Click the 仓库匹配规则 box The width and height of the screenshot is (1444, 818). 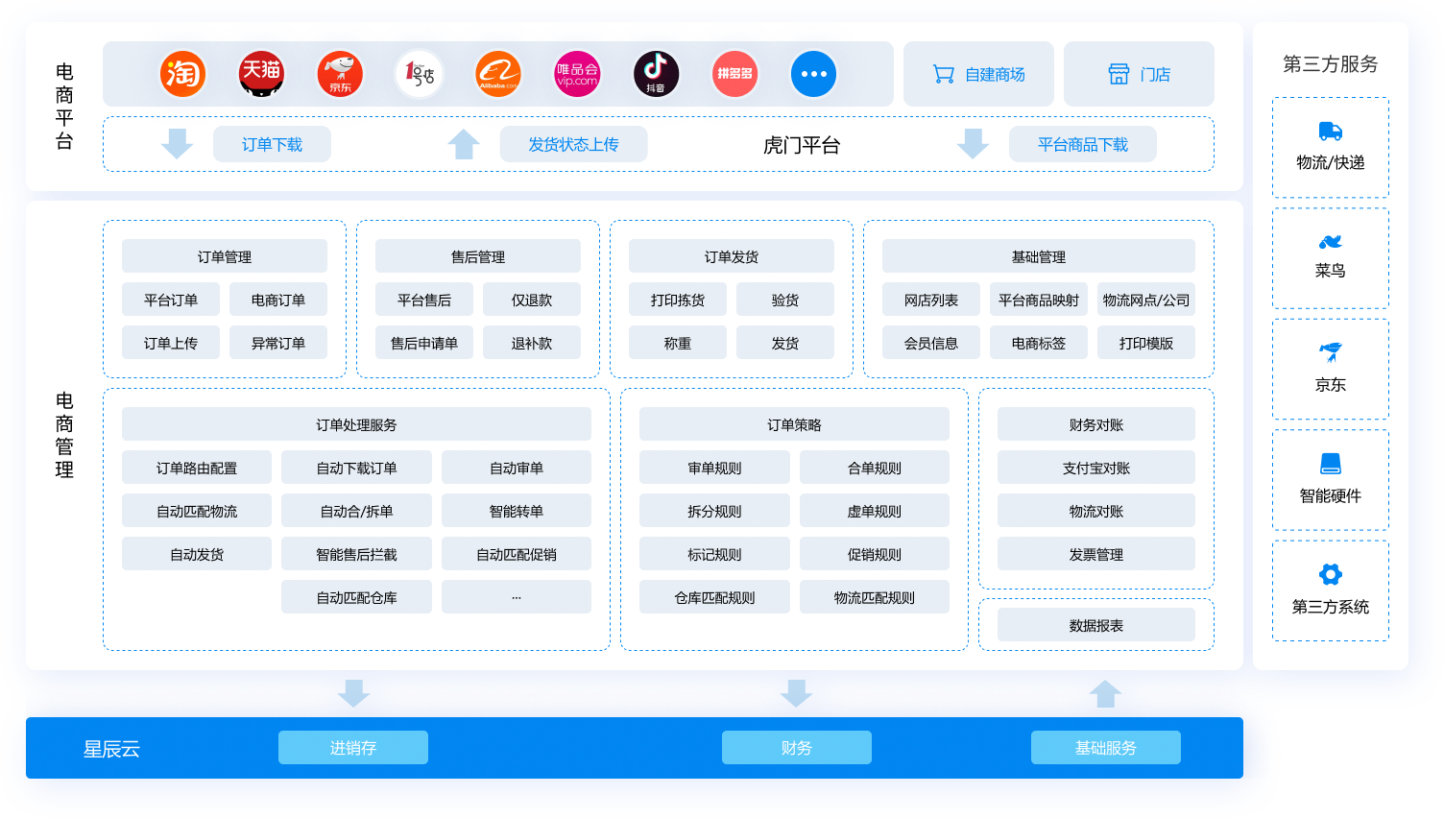point(714,597)
